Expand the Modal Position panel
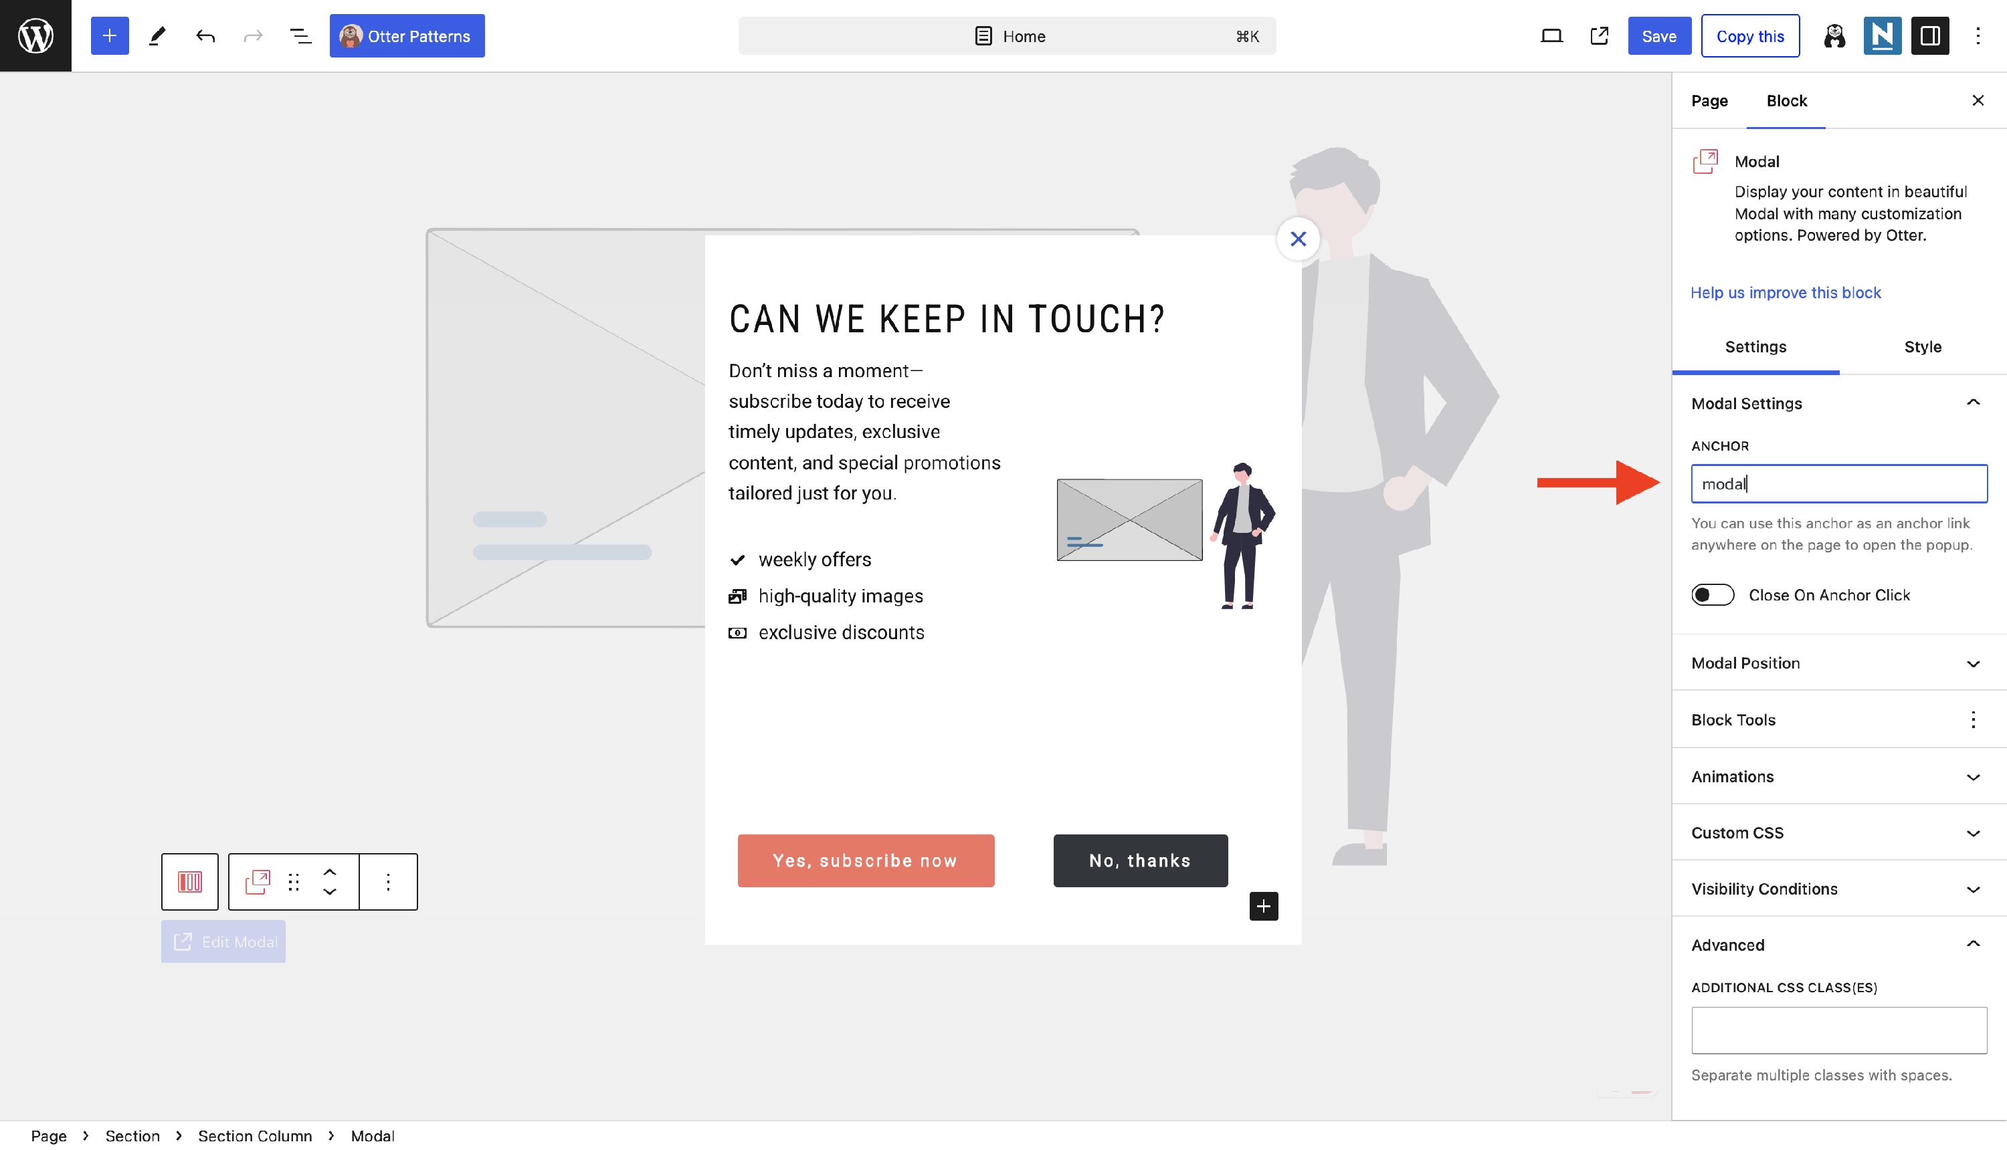 (1838, 663)
